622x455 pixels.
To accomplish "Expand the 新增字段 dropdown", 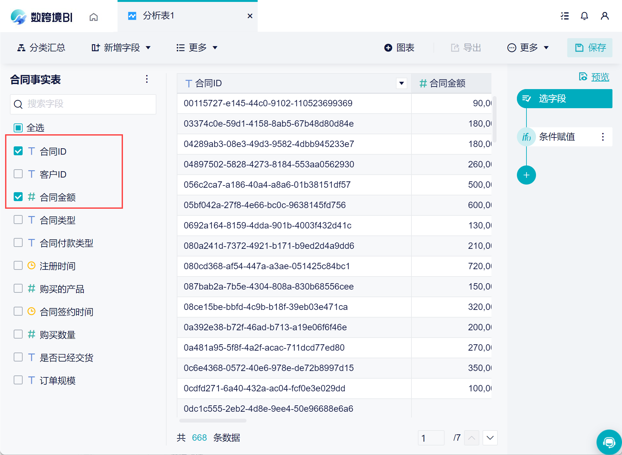I will click(121, 48).
